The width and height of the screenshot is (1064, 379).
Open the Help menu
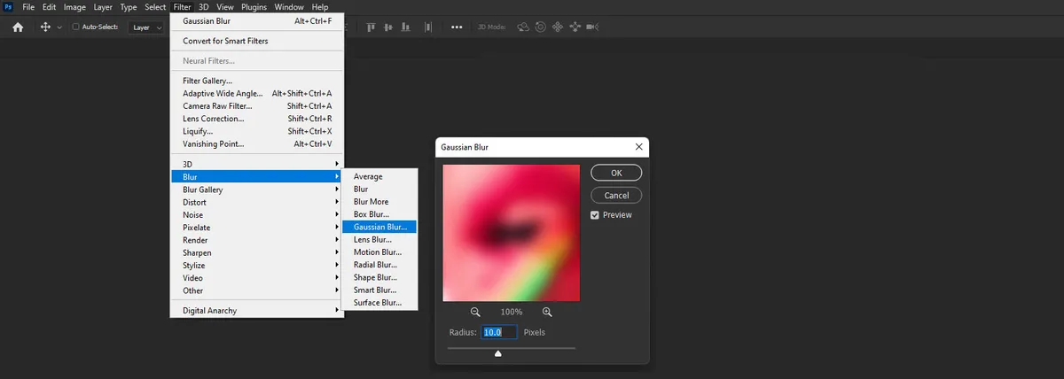(320, 7)
